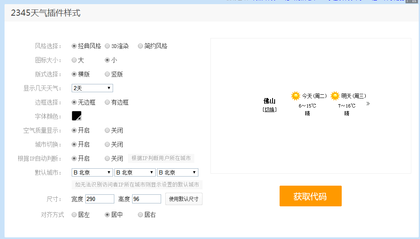Disable 城市切换 with 关闭
This screenshot has height=239, width=420.
[x=107, y=144]
